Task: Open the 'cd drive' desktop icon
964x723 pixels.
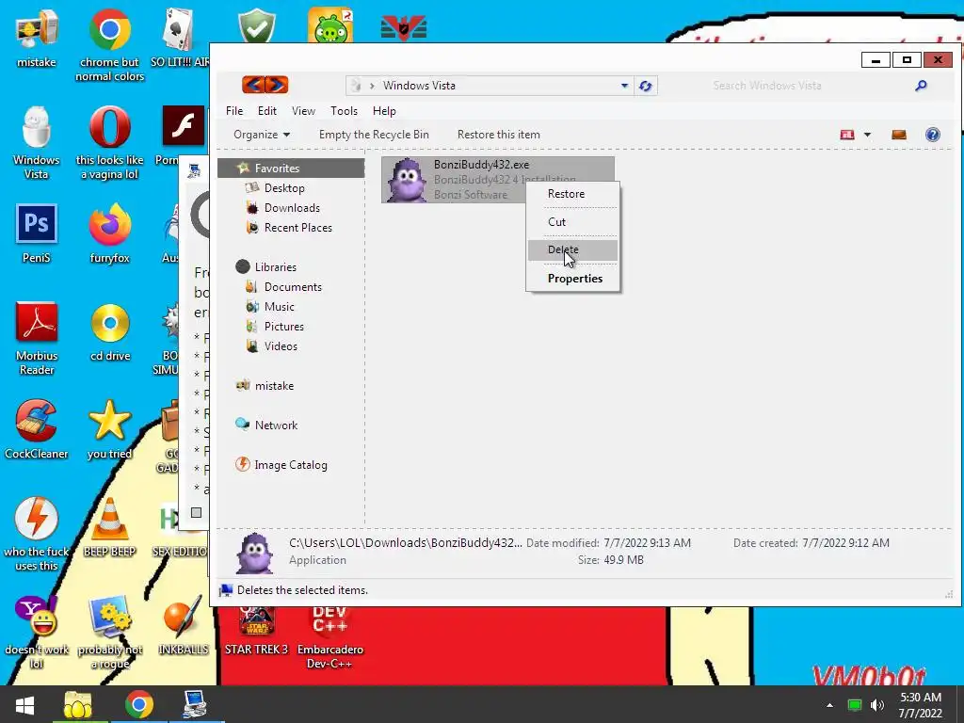Action: 110,332
